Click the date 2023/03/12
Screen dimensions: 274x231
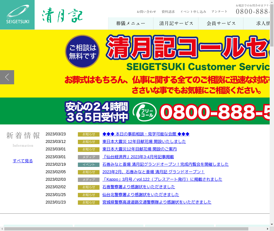56,141
